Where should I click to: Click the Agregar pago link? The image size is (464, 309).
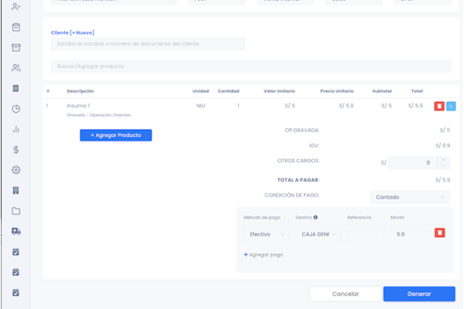[x=264, y=254]
